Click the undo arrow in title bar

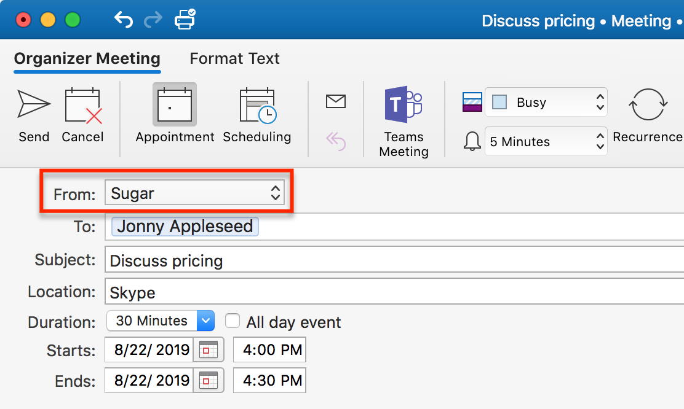tap(124, 20)
